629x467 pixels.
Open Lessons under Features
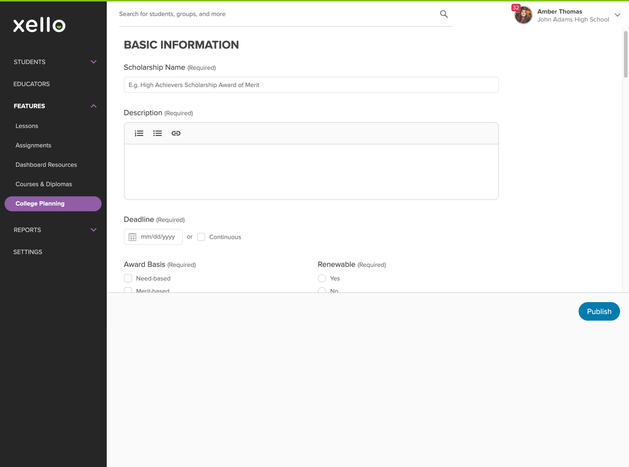pyautogui.click(x=27, y=126)
